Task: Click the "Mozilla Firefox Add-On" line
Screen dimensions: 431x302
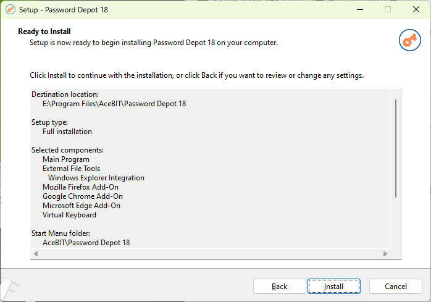Action: click(80, 187)
